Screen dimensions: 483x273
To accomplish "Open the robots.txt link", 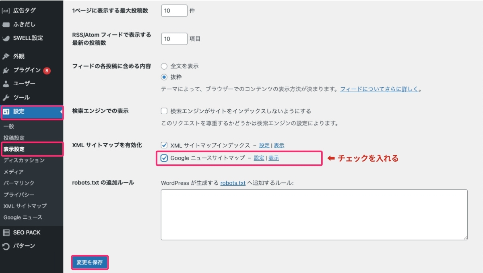I will pos(232,183).
